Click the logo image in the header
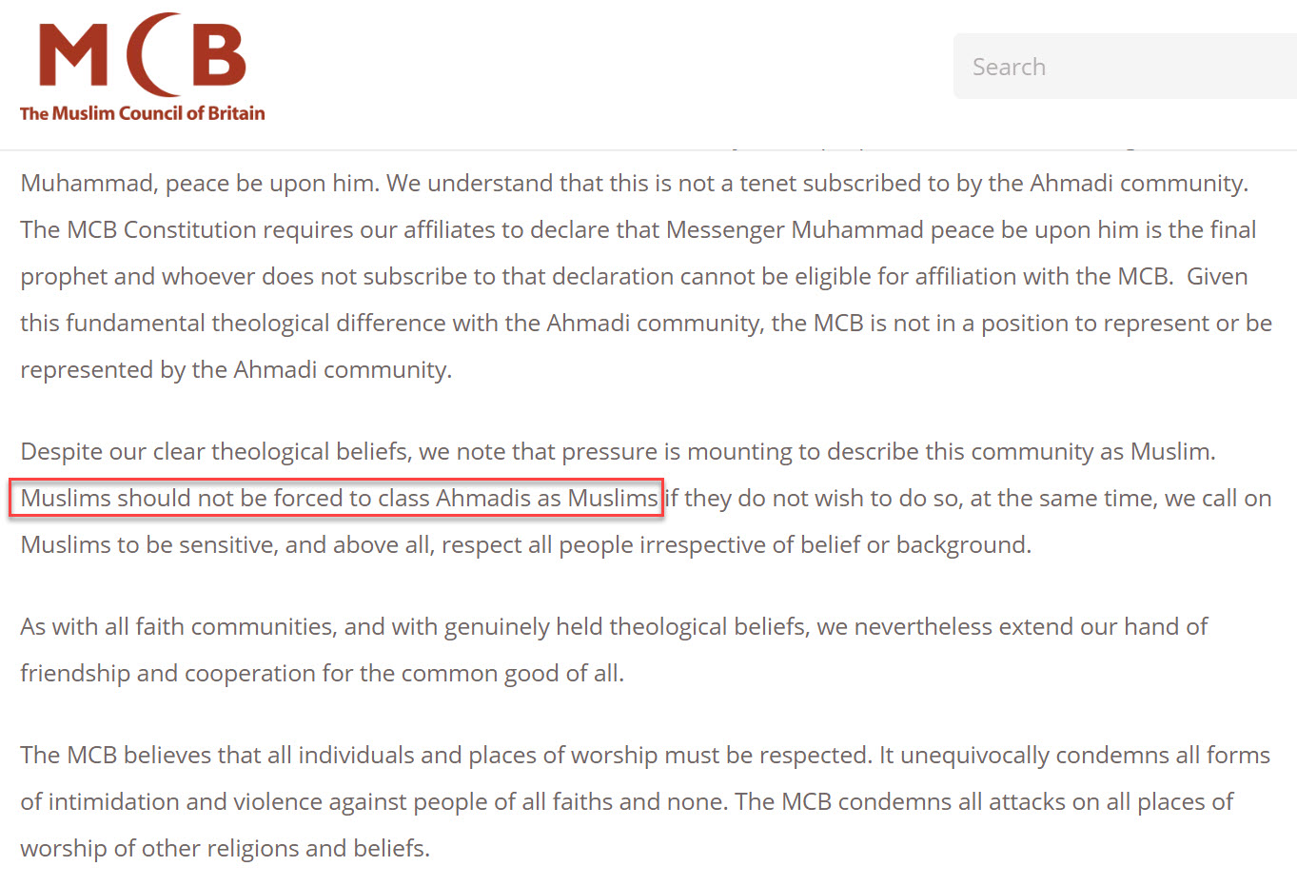1297x886 pixels. click(142, 67)
